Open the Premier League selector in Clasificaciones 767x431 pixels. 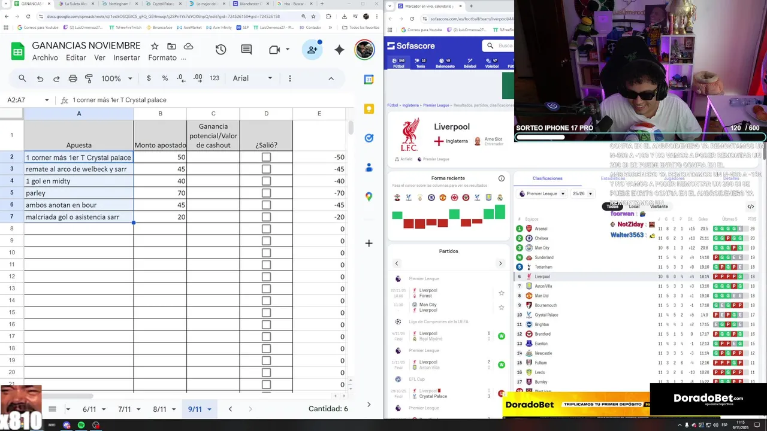click(x=542, y=194)
